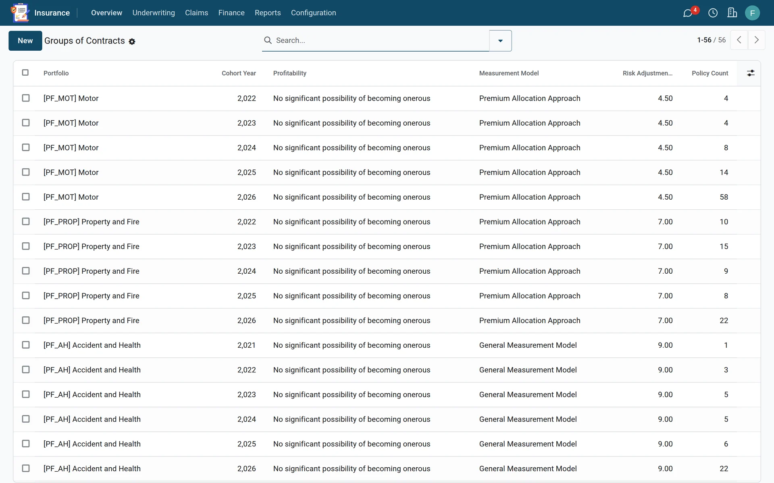Check the Property and Fire 2,026 row checkbox
The image size is (774, 483).
point(26,320)
